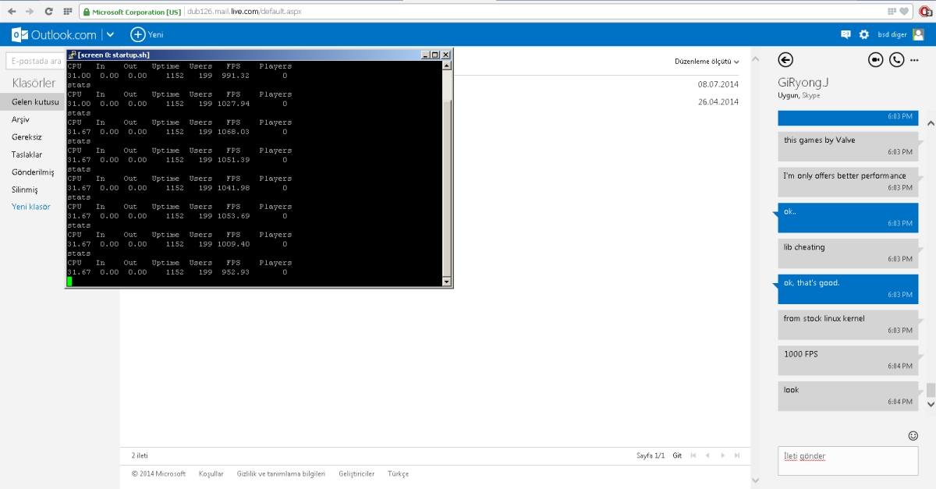
Task: Click the 'lib cheating' chat bubble
Action: (x=848, y=252)
